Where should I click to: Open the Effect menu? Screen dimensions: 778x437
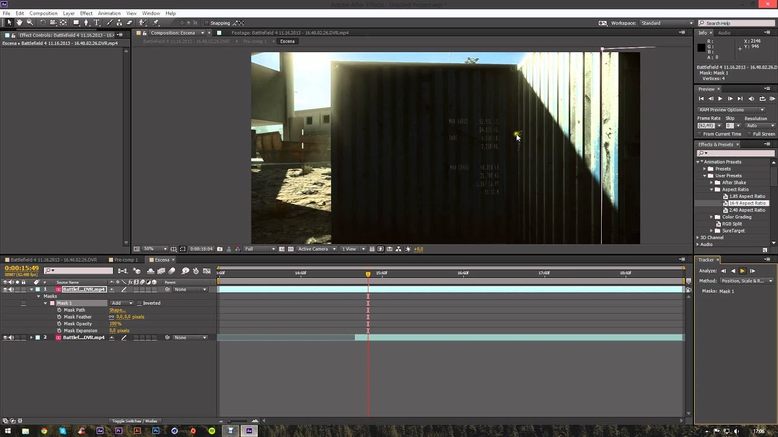coord(86,13)
